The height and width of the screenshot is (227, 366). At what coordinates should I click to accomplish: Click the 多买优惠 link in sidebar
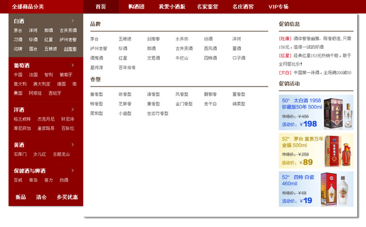click(67, 197)
